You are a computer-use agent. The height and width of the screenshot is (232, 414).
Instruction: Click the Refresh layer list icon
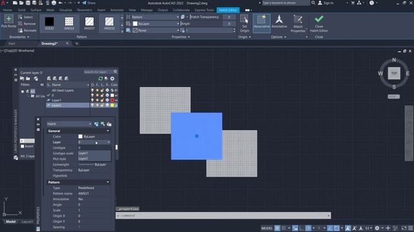tap(100, 79)
